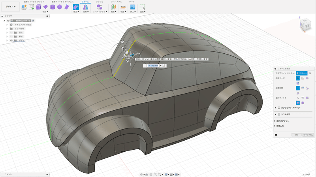Click the Inspect (検査) measure icon
This screenshot has height=177, width=316.
(x=123, y=7)
